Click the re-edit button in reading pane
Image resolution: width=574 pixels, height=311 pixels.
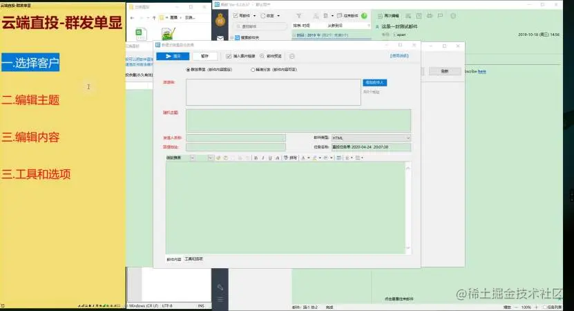(x=388, y=16)
